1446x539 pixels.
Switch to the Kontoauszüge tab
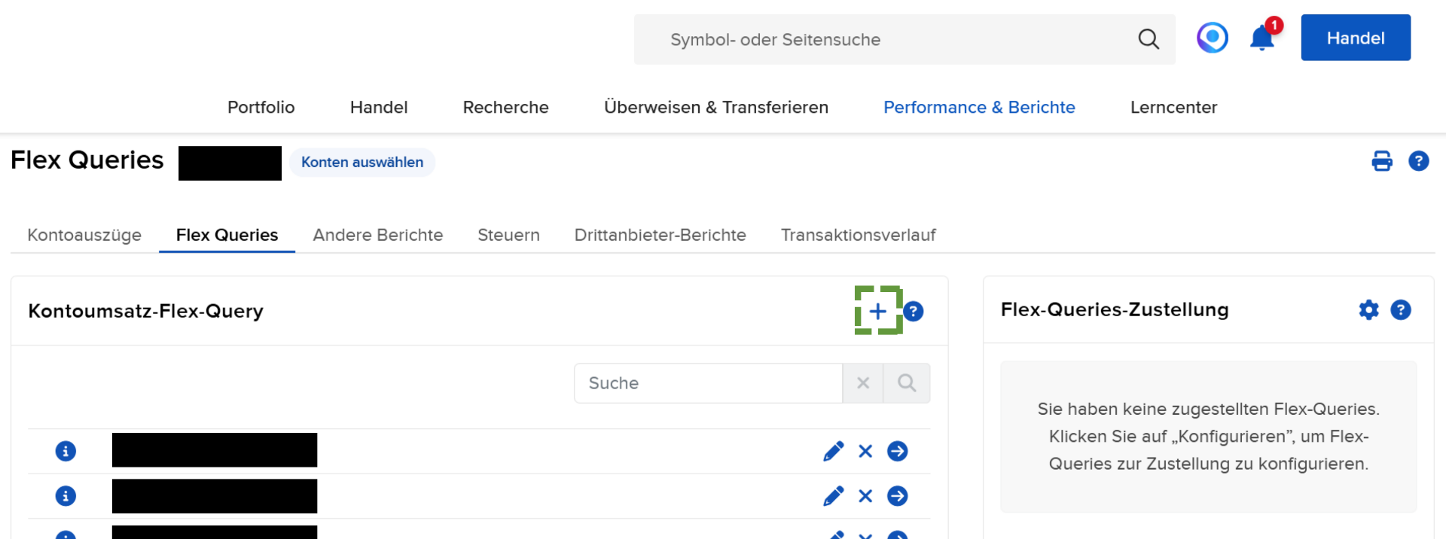(x=84, y=235)
